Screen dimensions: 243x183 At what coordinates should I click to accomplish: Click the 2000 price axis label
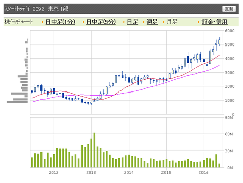230,86
